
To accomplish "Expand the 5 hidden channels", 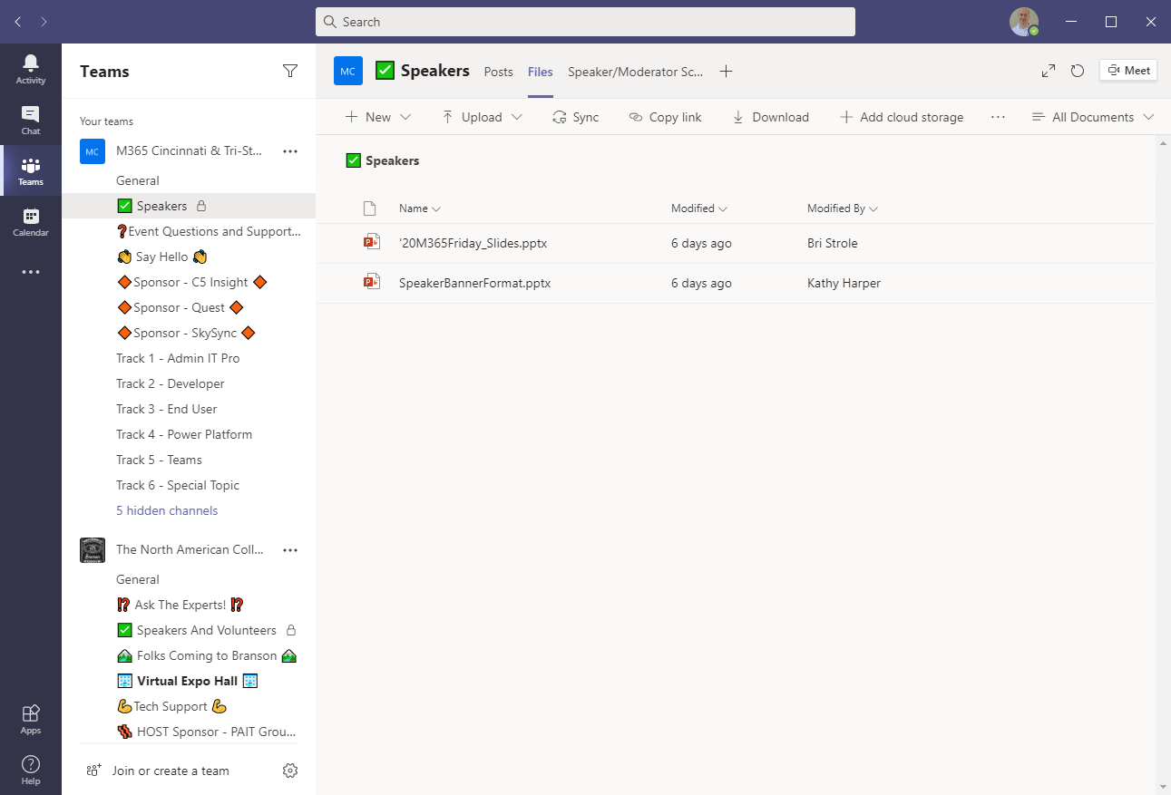I will (x=167, y=510).
